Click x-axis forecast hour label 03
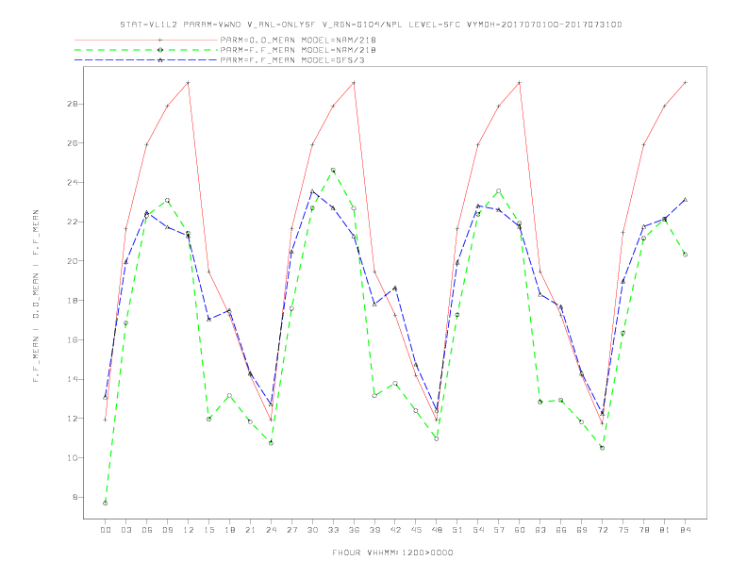The height and width of the screenshot is (577, 747). [125, 530]
